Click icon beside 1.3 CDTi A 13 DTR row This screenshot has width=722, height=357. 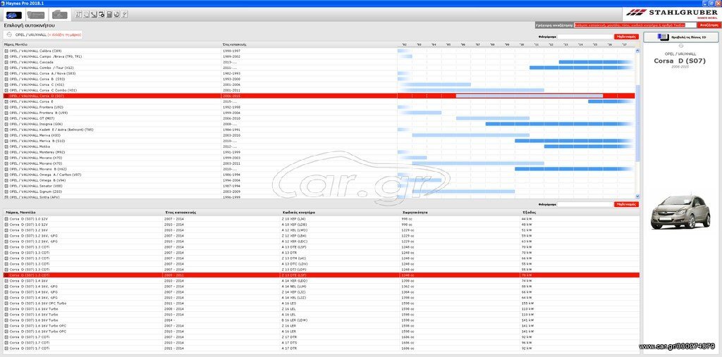pyautogui.click(x=6, y=253)
